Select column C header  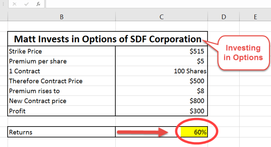[x=161, y=17]
